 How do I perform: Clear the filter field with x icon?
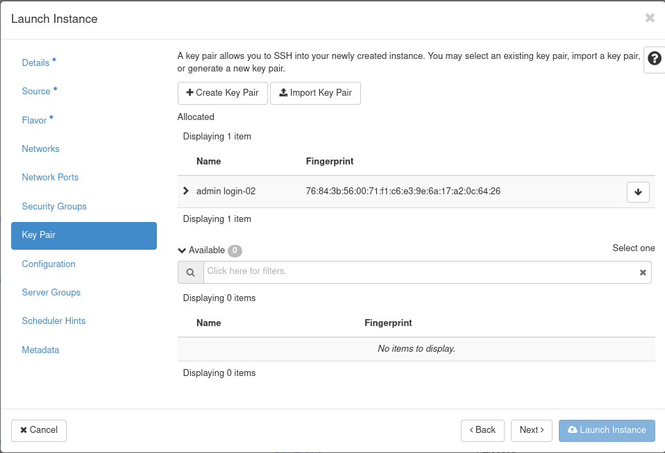tap(643, 273)
